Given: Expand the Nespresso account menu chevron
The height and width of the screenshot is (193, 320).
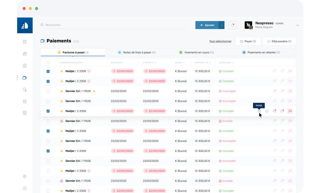Looking at the screenshot, I should pos(297,25).
